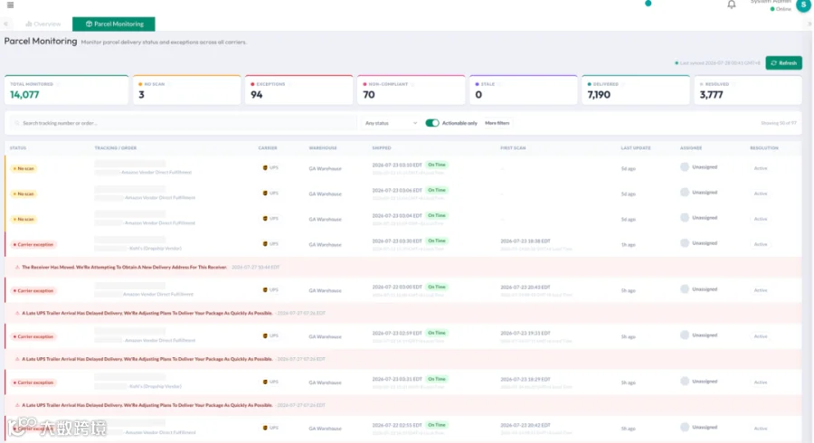Screen dimensions: 814x443
Task: Switch to the Overview tab
Action: [43, 24]
